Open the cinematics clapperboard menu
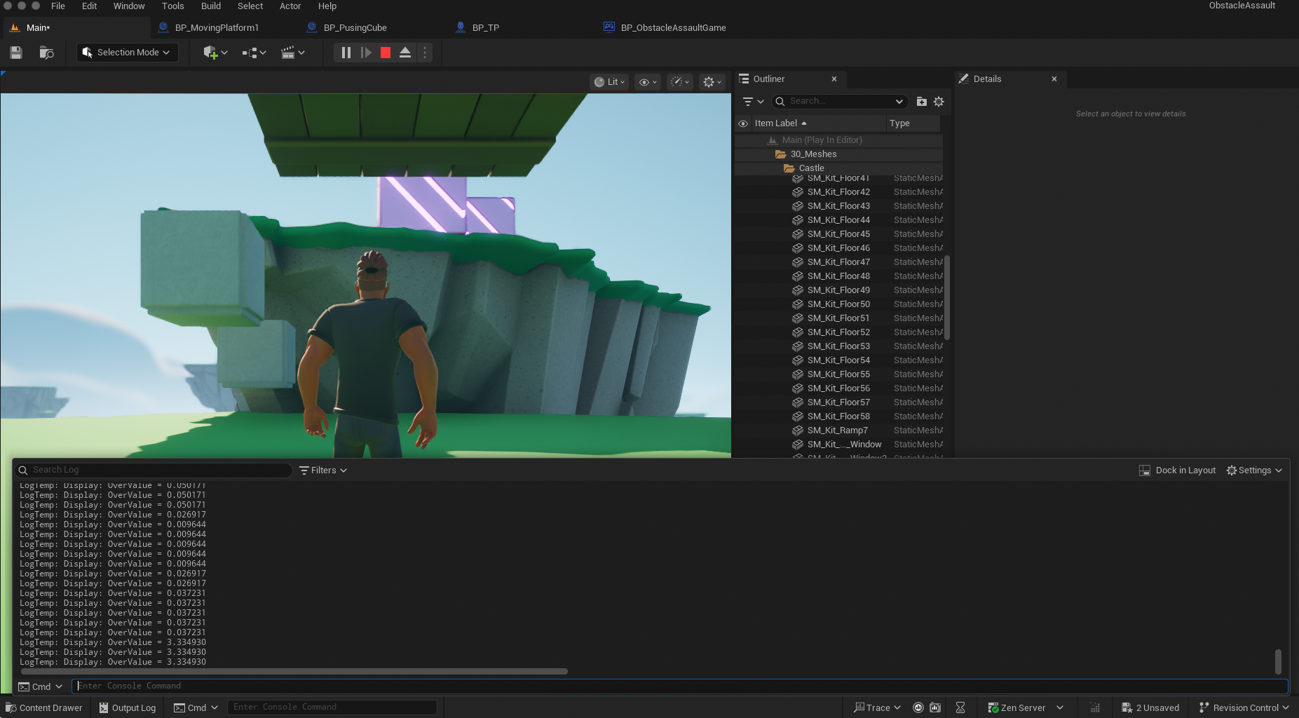The image size is (1299, 718). (292, 53)
